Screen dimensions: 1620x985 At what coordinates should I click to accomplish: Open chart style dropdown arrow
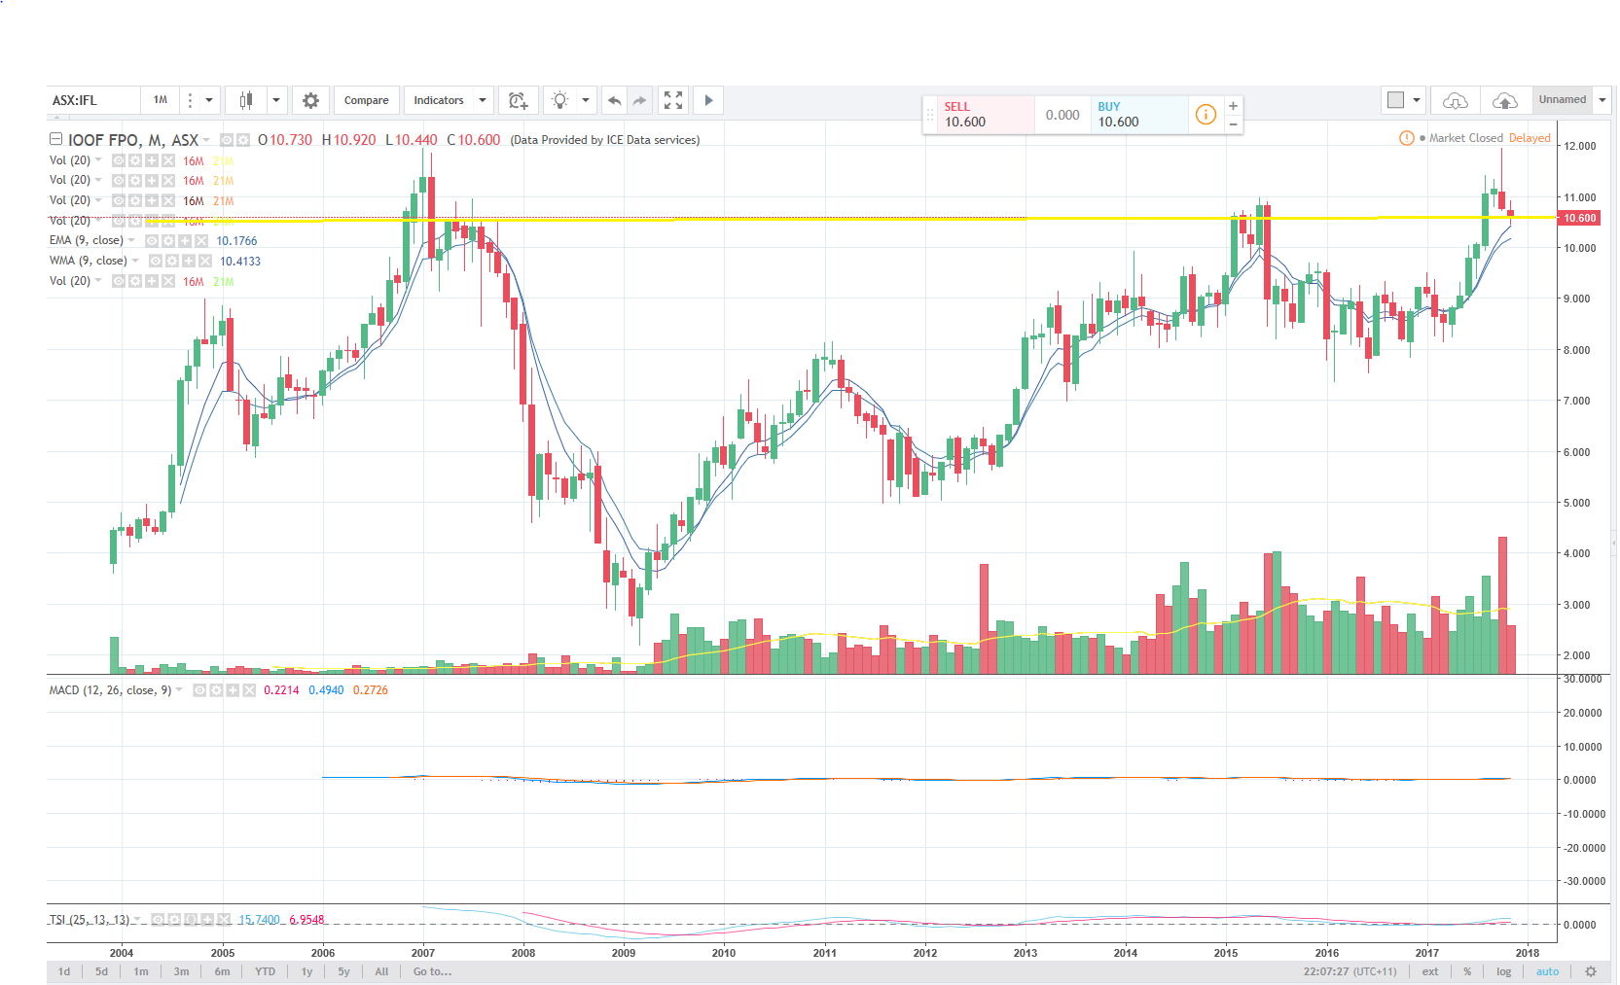click(276, 100)
